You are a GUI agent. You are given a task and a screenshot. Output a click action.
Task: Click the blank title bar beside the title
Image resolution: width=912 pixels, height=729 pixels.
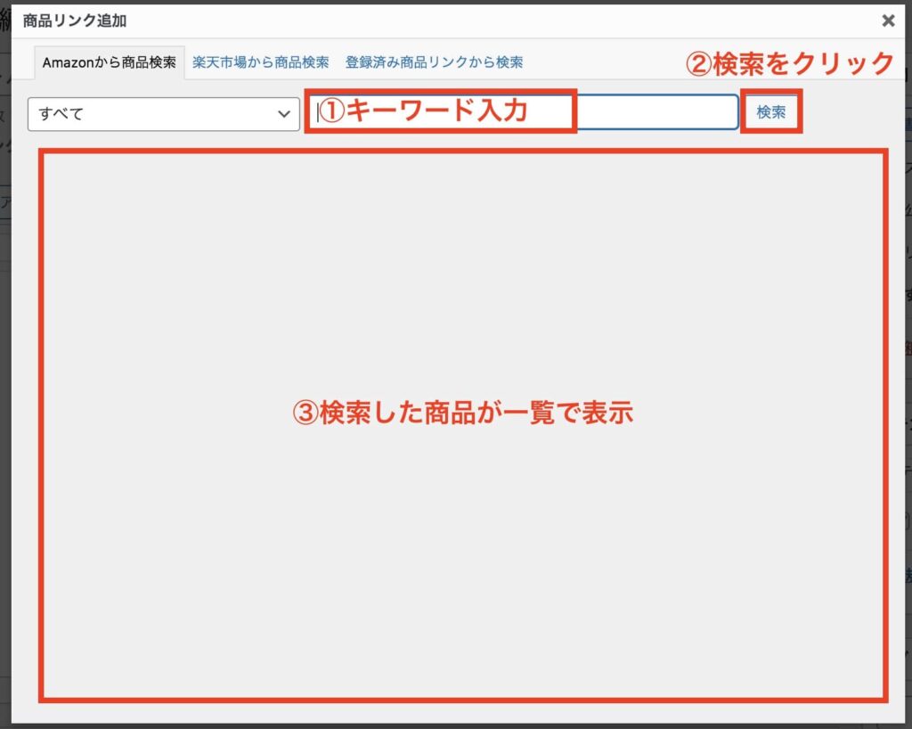[x=445, y=20]
